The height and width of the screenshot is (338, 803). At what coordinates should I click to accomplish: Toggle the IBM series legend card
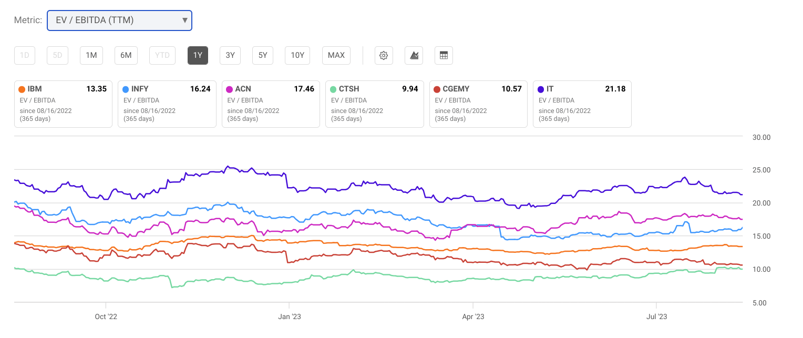pyautogui.click(x=63, y=104)
